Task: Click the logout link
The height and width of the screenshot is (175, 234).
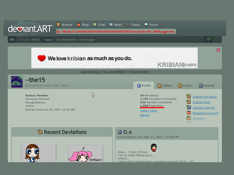Action: pyautogui.click(x=49, y=40)
